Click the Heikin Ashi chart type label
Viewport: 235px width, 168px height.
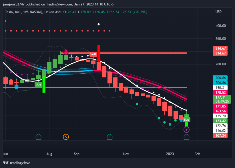pos(52,12)
